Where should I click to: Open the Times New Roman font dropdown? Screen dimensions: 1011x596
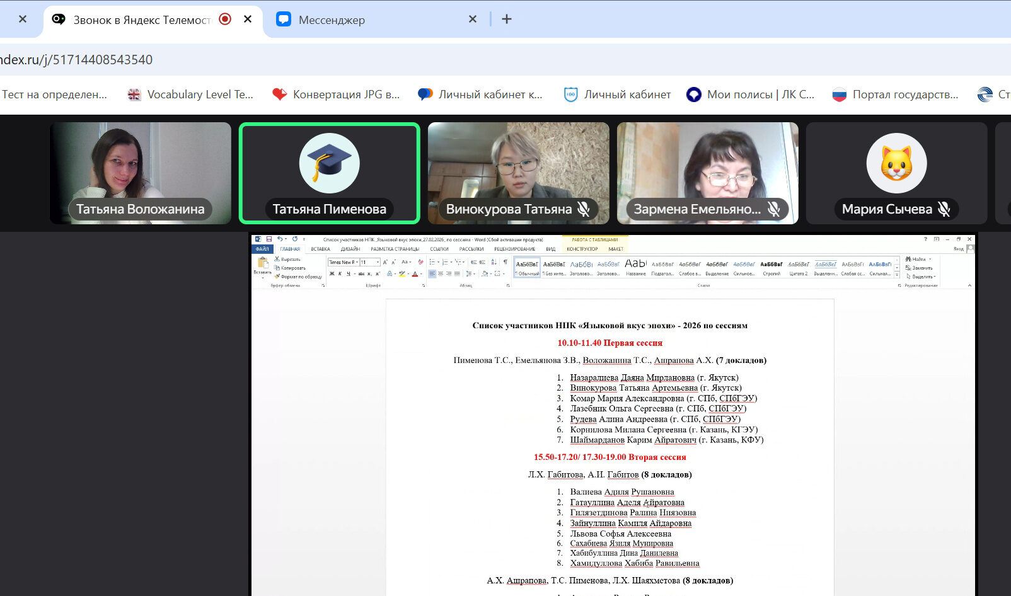(x=357, y=262)
